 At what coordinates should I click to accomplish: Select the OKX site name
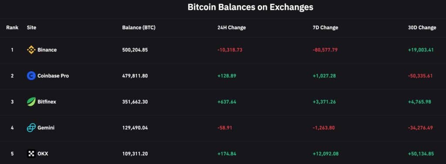point(43,154)
